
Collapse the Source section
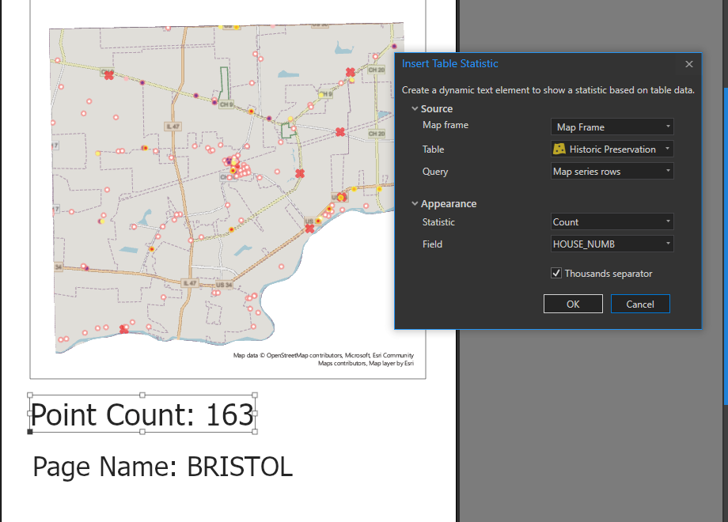[414, 109]
